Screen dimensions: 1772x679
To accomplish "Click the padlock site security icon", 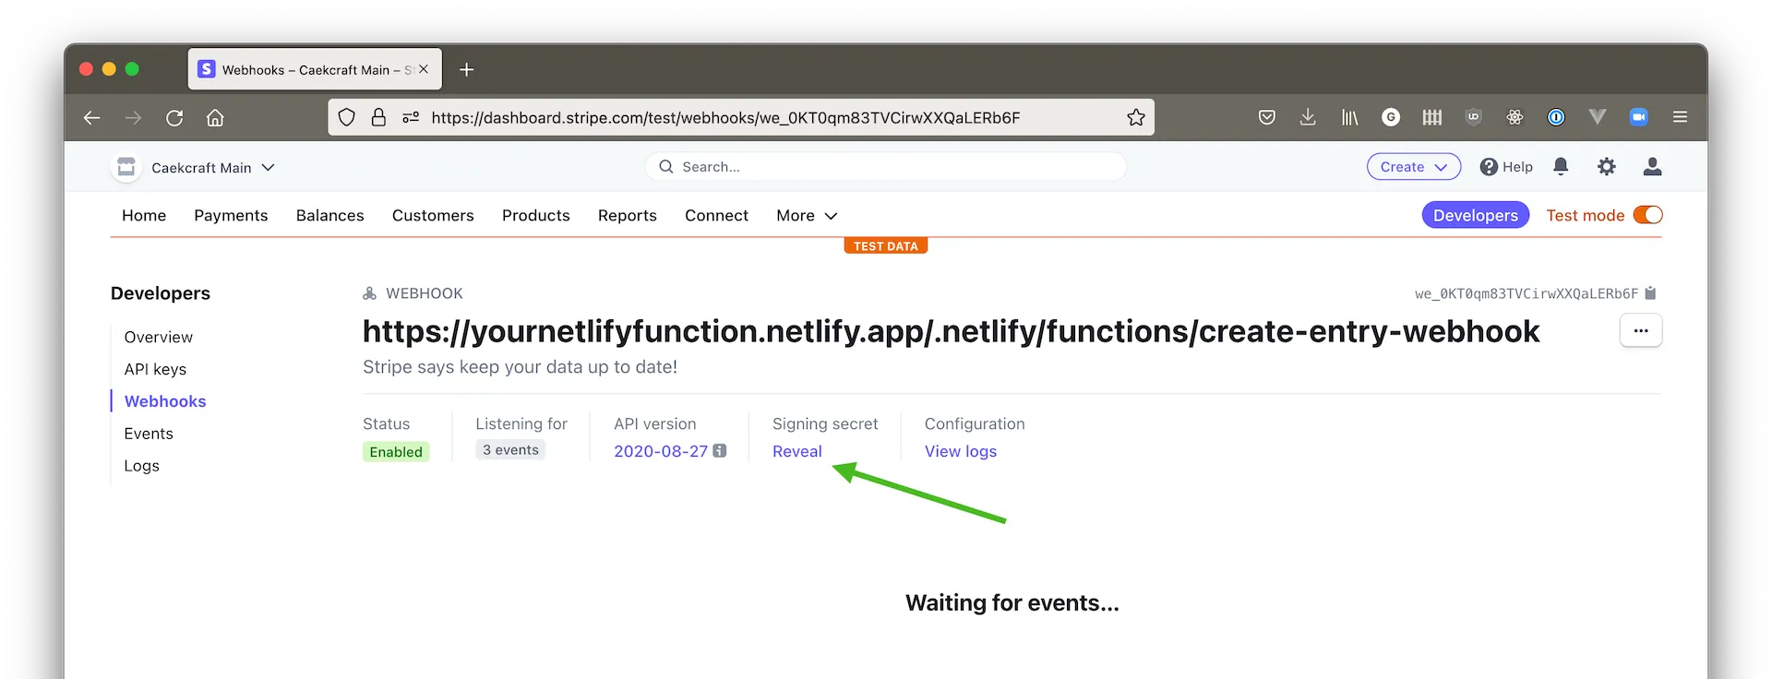I will tap(378, 117).
